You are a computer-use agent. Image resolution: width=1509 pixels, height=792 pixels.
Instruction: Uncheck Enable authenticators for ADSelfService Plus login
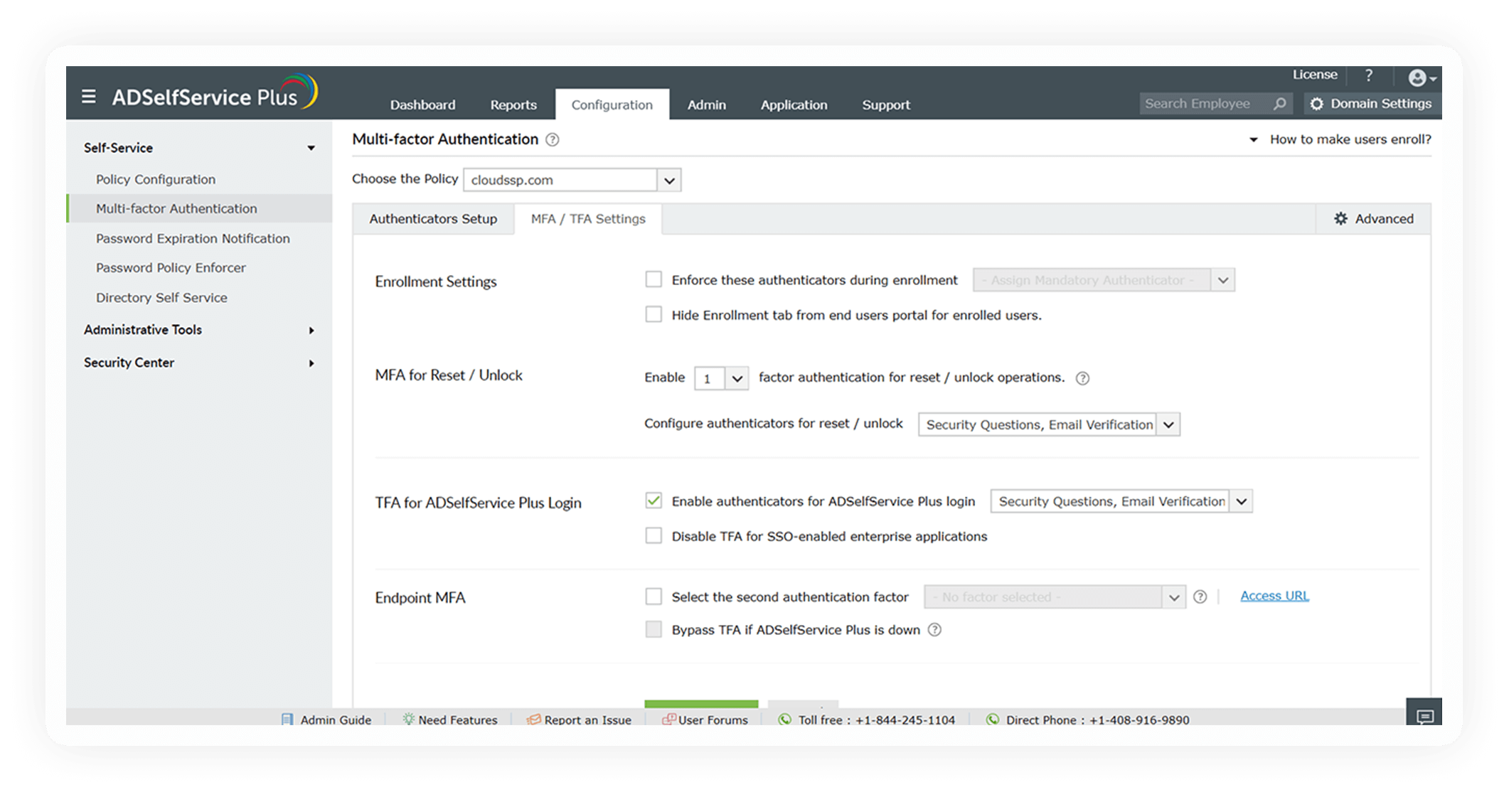coord(653,501)
